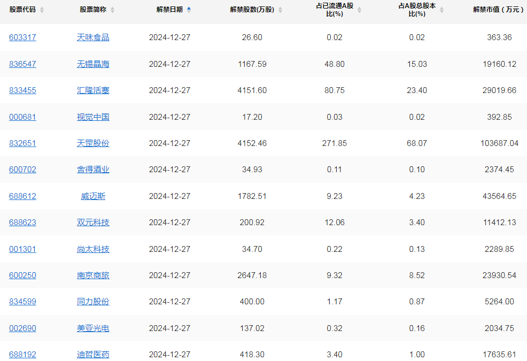
Task: Open the 同力股份 link
Action: pos(93,302)
